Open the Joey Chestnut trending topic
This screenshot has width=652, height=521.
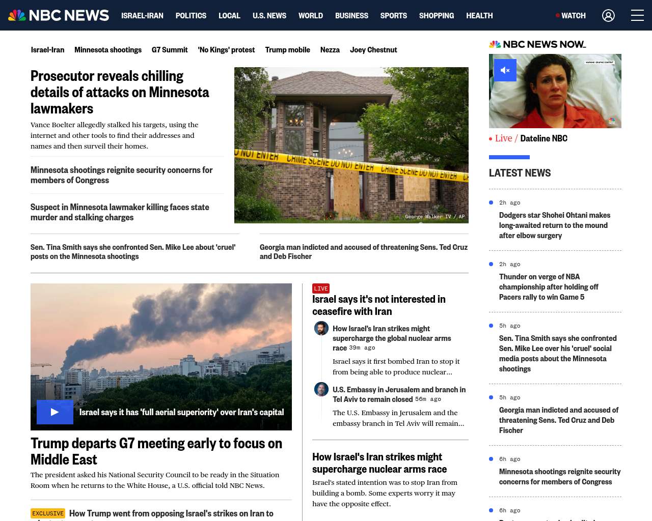373,50
